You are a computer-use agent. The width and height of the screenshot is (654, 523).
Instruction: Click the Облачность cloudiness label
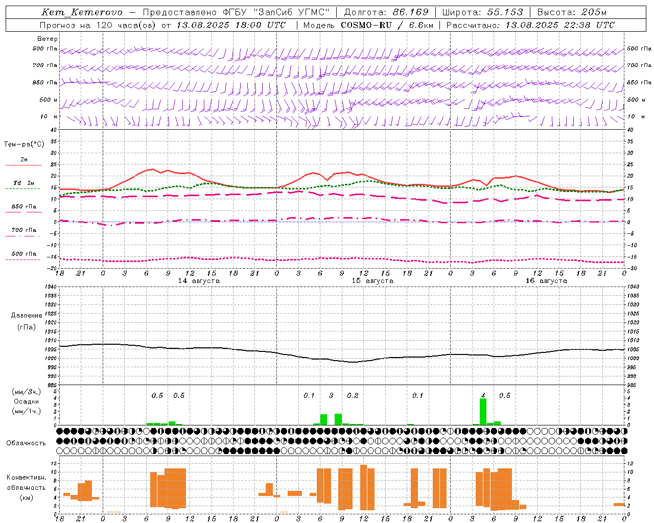[x=26, y=443]
